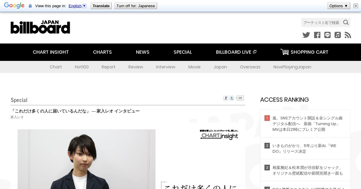Open the Facebook icon in the header
The image size is (361, 189).
coord(317,35)
